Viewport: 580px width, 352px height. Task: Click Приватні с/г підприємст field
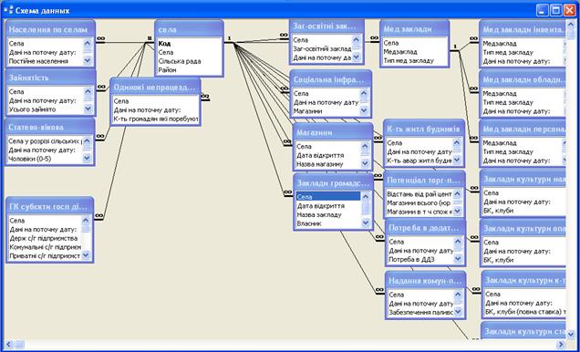[x=45, y=255]
